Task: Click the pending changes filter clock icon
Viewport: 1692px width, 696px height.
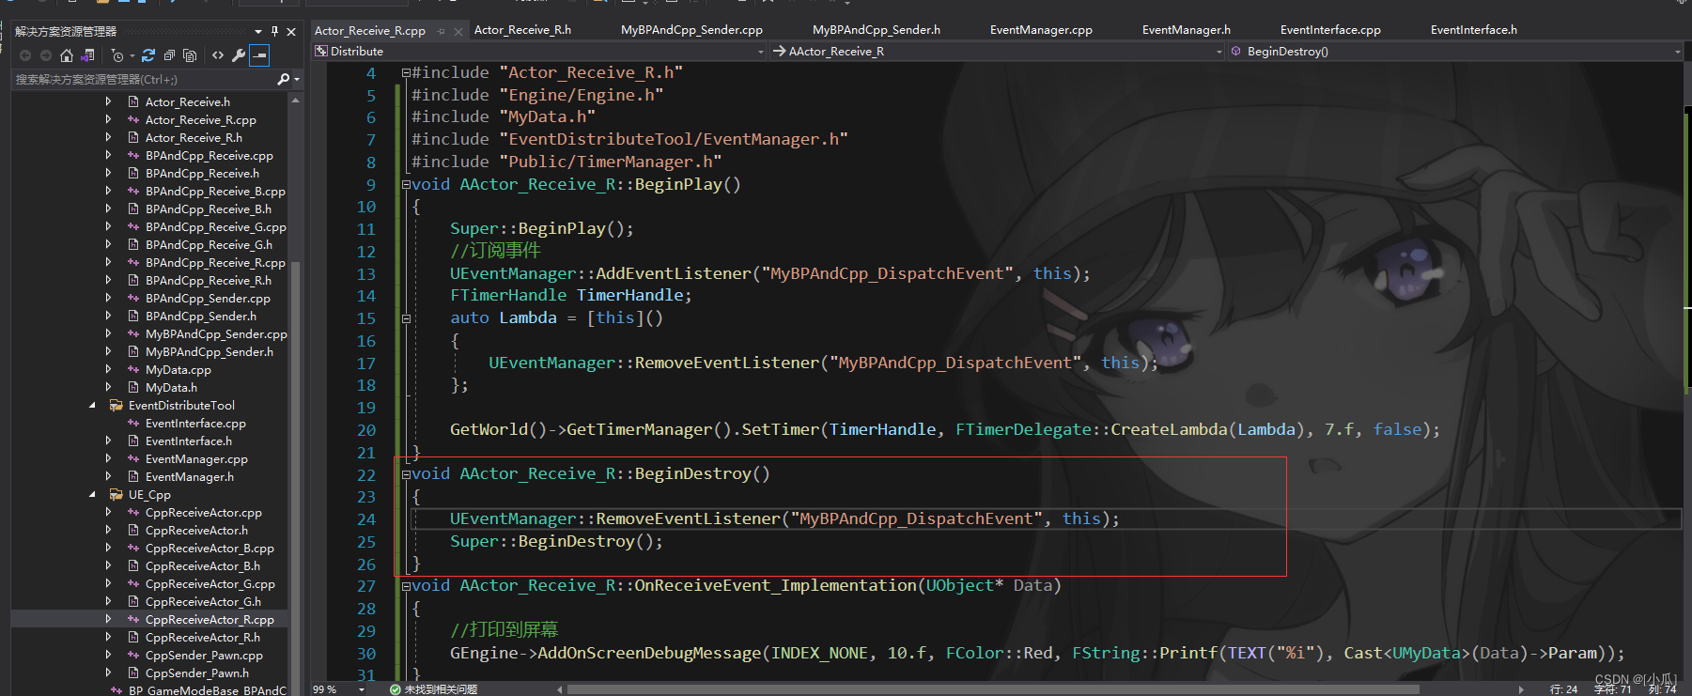Action: click(x=116, y=55)
